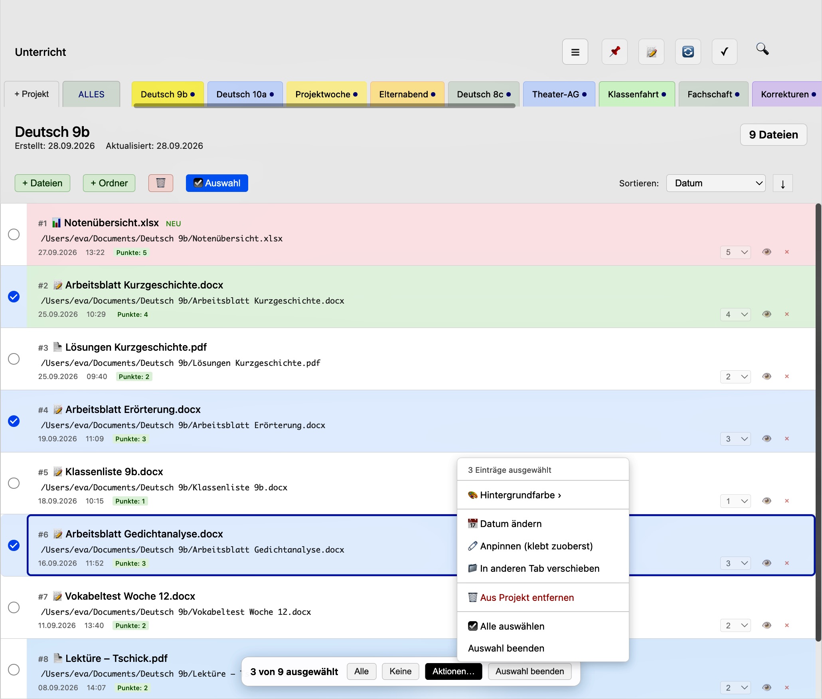Click the trash can button beside + Ordner

pyautogui.click(x=161, y=183)
